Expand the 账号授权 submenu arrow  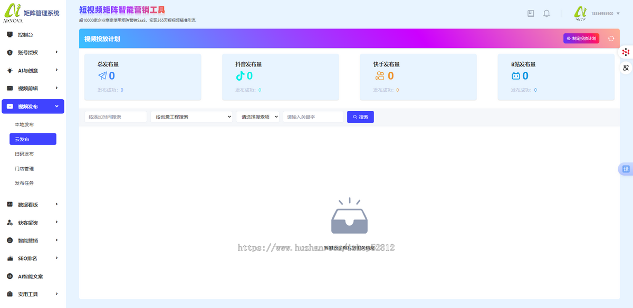click(56, 52)
